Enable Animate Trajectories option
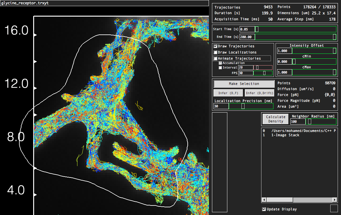341x215 pixels. [216, 58]
